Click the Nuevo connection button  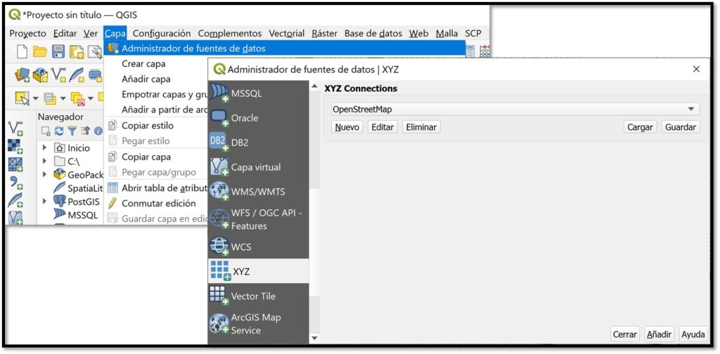click(x=347, y=127)
